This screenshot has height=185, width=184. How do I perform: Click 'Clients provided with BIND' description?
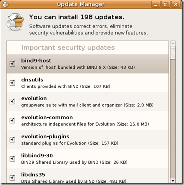(x=50, y=87)
